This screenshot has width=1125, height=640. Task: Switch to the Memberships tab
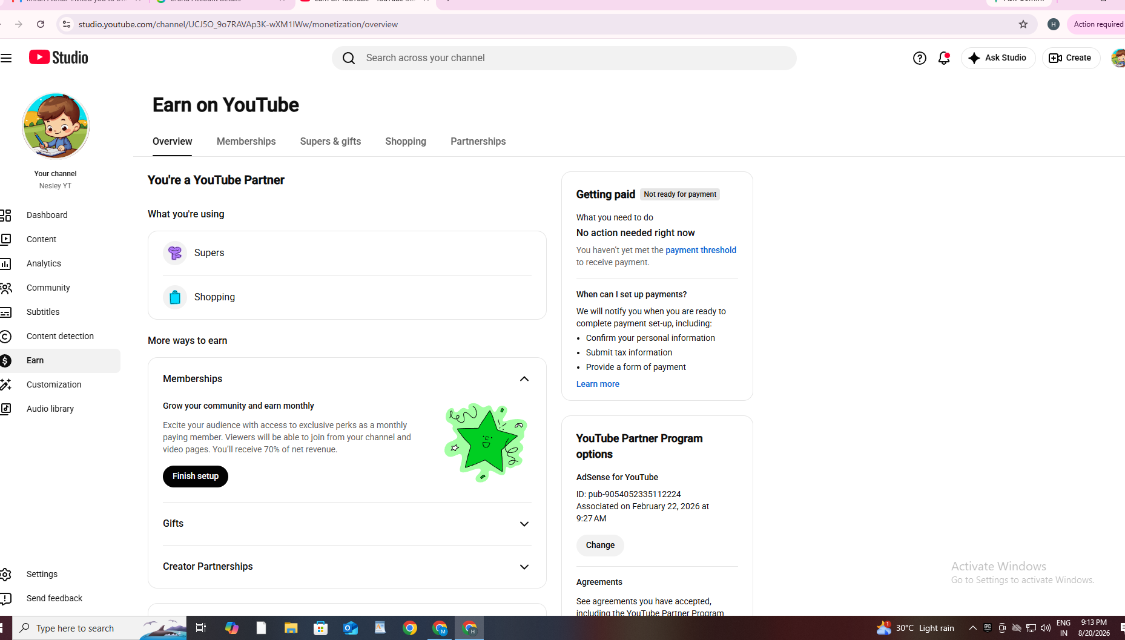point(246,142)
